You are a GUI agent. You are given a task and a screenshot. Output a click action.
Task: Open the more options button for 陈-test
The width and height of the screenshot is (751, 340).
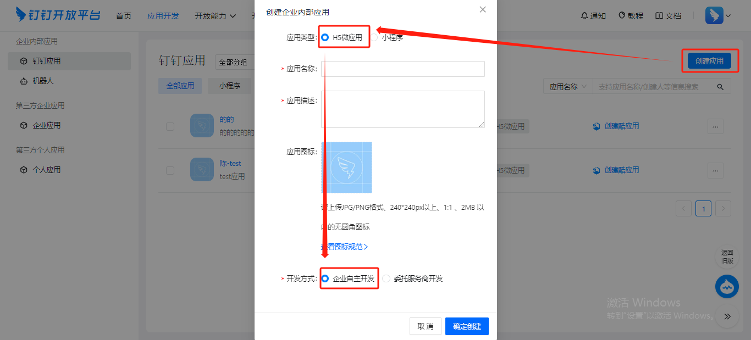pos(715,170)
